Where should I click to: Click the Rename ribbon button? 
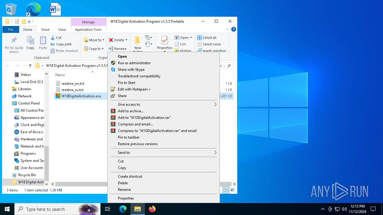point(118,49)
